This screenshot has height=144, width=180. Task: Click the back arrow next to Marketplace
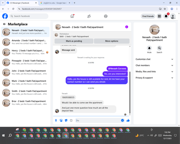click(x=4, y=24)
